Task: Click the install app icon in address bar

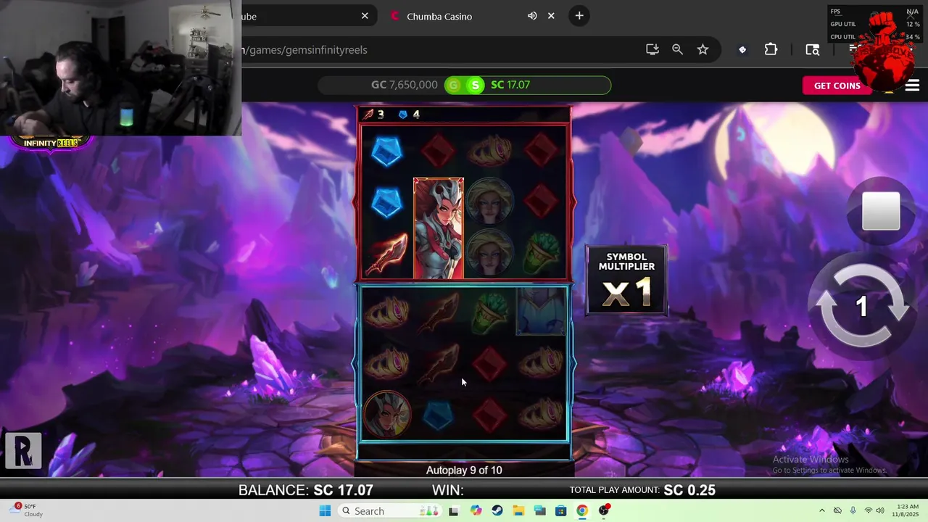Action: click(652, 49)
